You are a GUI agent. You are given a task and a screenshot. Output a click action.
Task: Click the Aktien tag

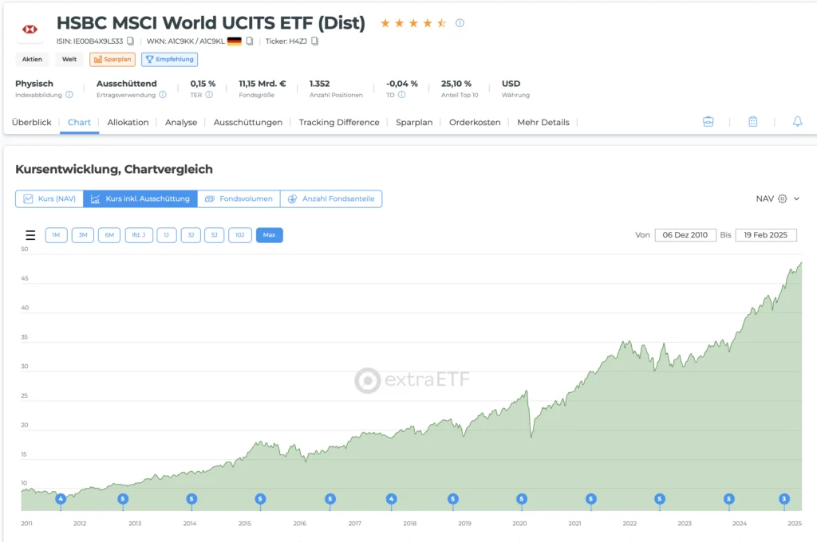32,59
